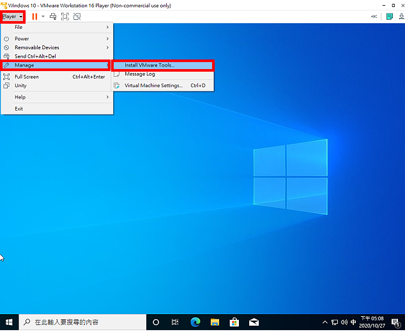
Task: Click the network icon in system tray
Action: pyautogui.click(x=335, y=322)
